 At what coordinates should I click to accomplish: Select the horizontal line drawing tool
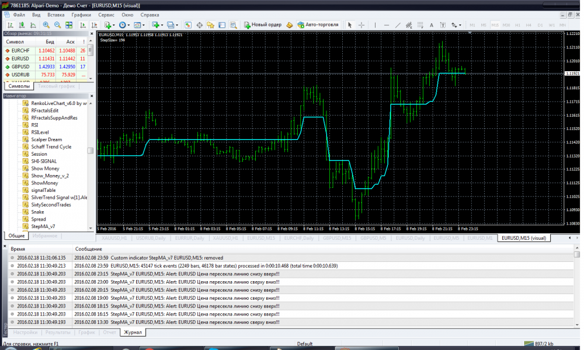coord(386,25)
